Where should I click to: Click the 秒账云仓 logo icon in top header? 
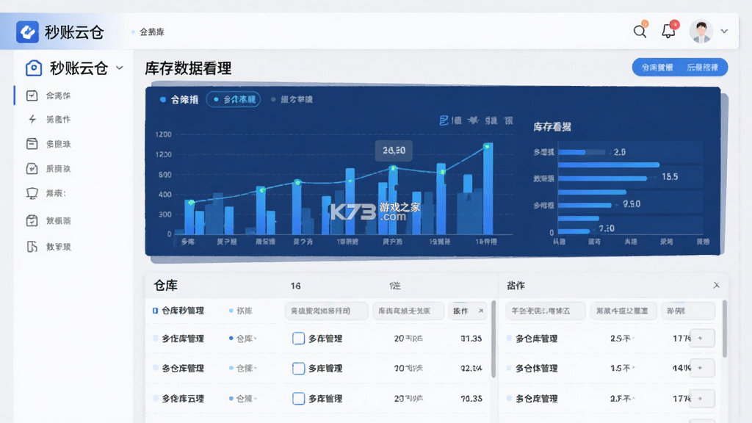27,32
